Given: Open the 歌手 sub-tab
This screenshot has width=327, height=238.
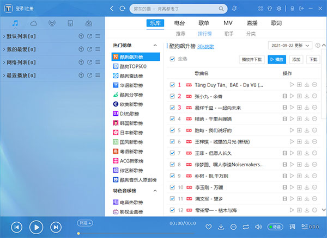Looking at the screenshot, I should pos(229,34).
